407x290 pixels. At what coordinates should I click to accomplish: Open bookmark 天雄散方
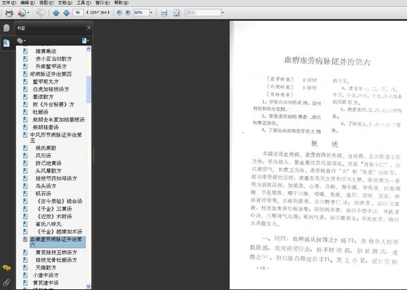pos(45,268)
